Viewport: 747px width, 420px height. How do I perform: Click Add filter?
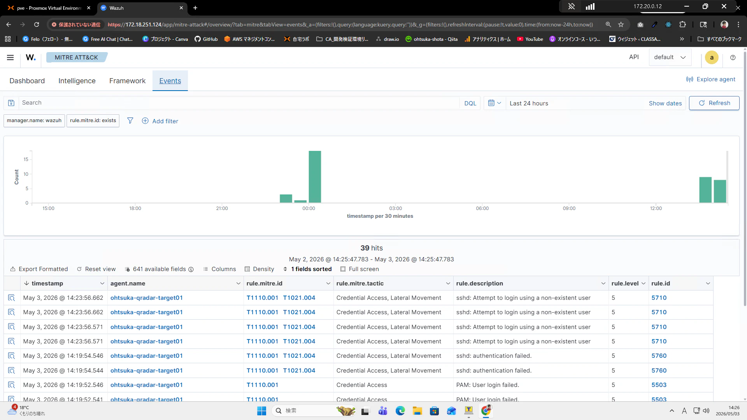[x=160, y=121]
